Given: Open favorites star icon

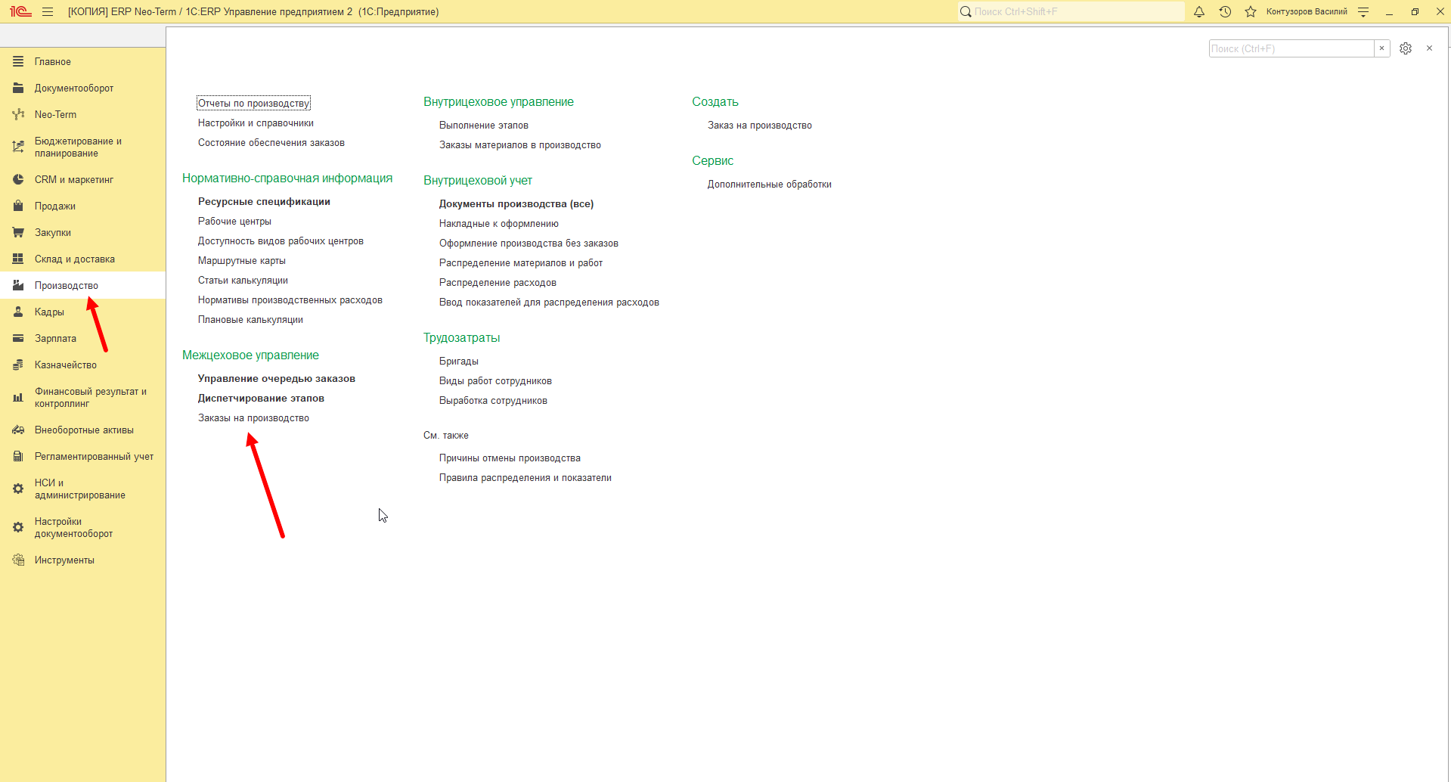Looking at the screenshot, I should click(1251, 11).
